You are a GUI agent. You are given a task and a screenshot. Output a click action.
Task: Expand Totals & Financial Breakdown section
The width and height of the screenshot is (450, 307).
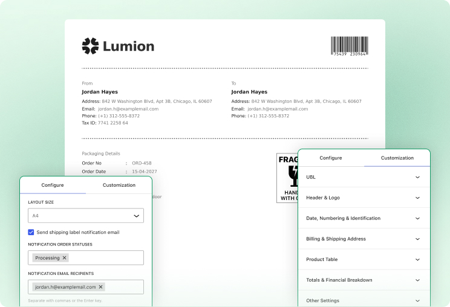[364, 280]
